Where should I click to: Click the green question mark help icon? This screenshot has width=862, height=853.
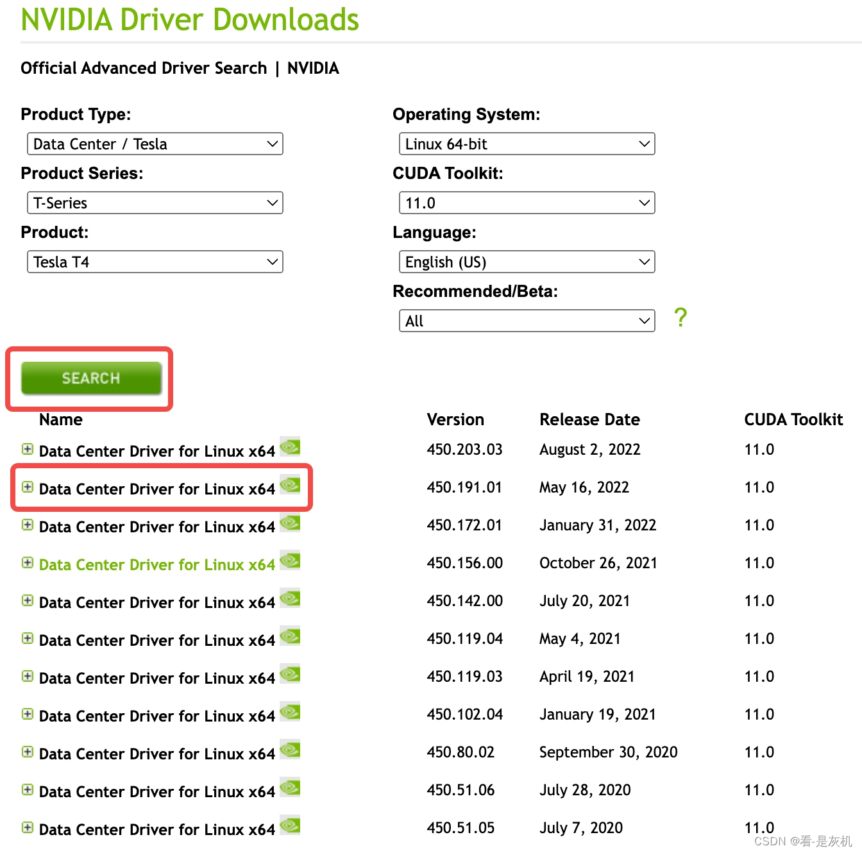(680, 317)
